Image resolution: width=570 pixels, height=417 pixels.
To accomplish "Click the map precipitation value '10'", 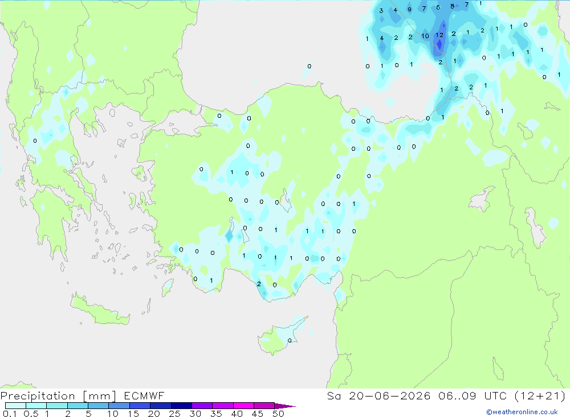I will coord(425,36).
